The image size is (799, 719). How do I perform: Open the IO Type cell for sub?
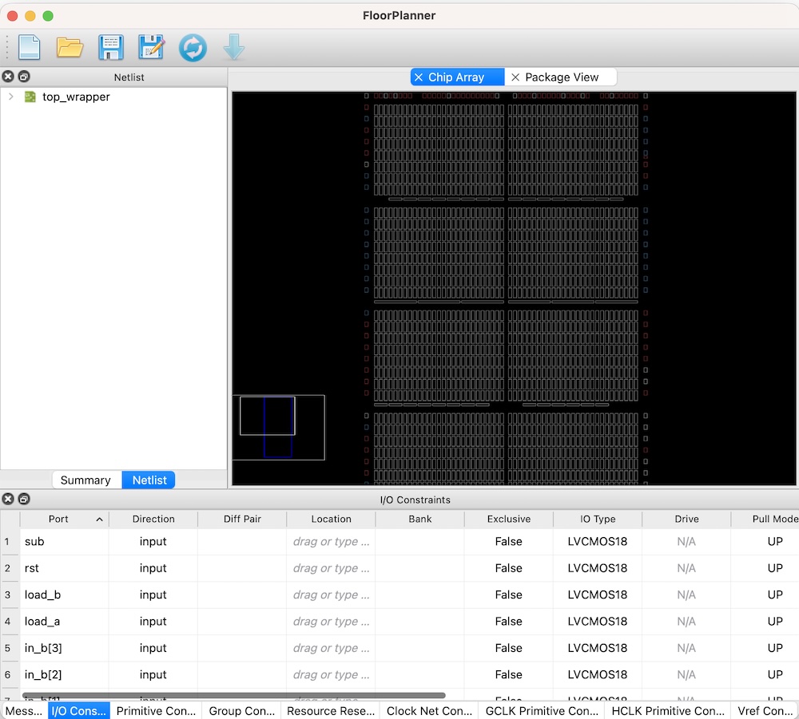(597, 541)
